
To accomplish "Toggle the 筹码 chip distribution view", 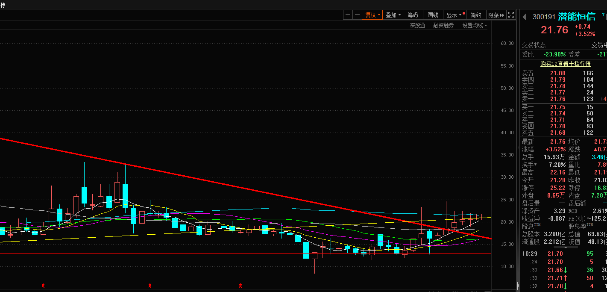I will (x=413, y=15).
